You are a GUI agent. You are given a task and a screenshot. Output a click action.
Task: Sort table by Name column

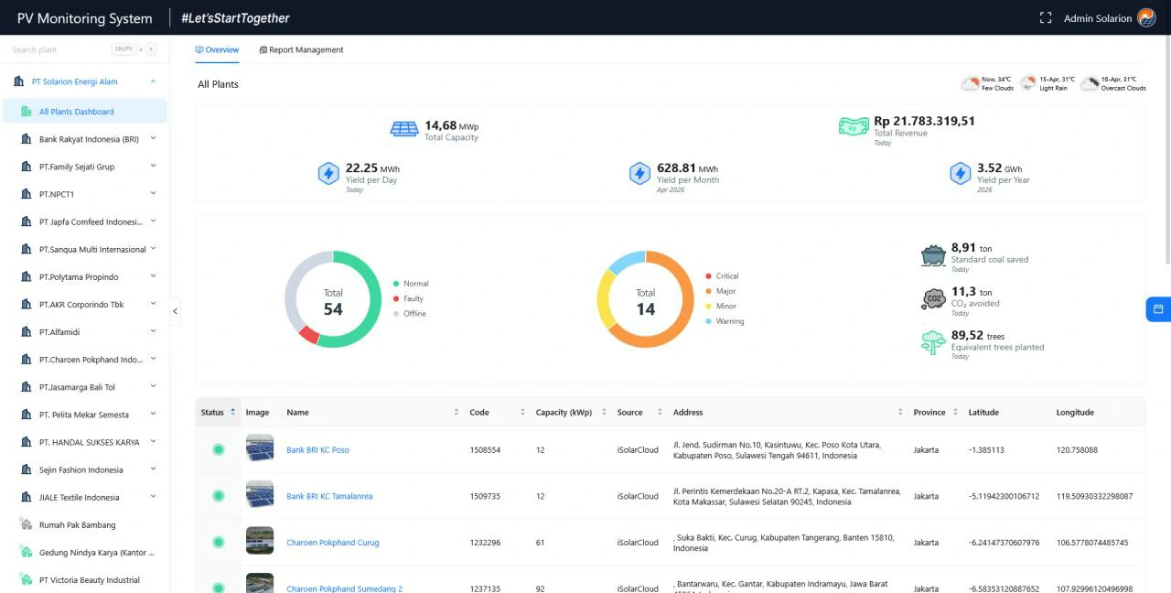(x=372, y=412)
